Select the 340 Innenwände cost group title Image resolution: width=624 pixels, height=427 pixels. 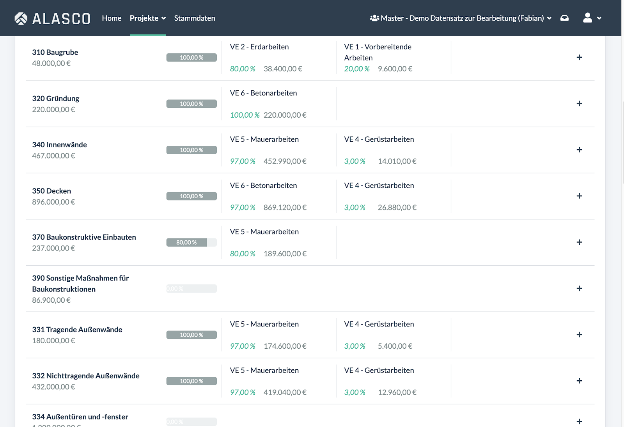point(59,145)
